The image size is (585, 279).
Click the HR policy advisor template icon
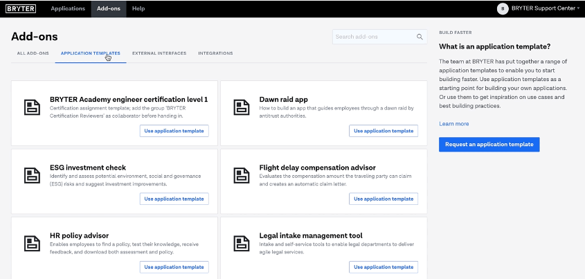pos(32,244)
